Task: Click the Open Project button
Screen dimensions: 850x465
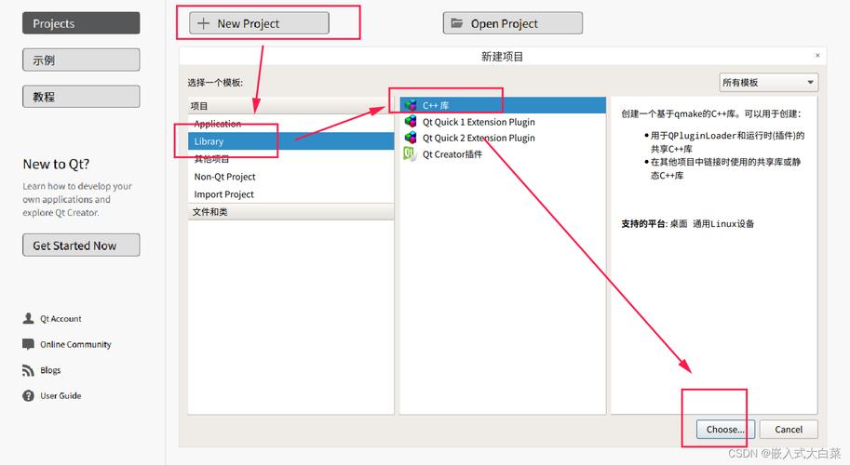Action: coord(513,23)
